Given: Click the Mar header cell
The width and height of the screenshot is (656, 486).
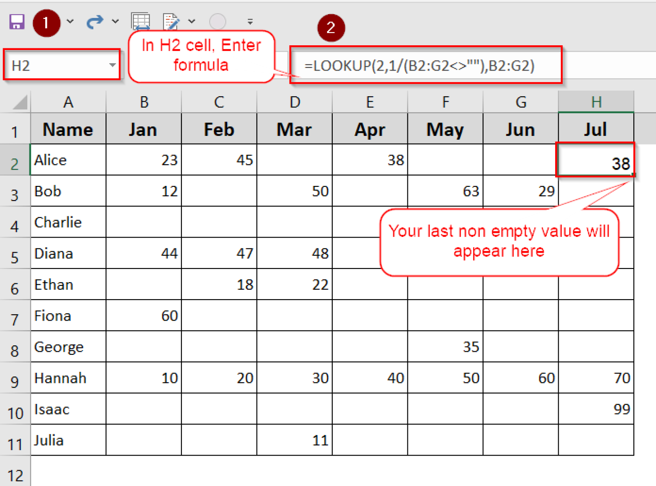Looking at the screenshot, I should pos(294,129).
